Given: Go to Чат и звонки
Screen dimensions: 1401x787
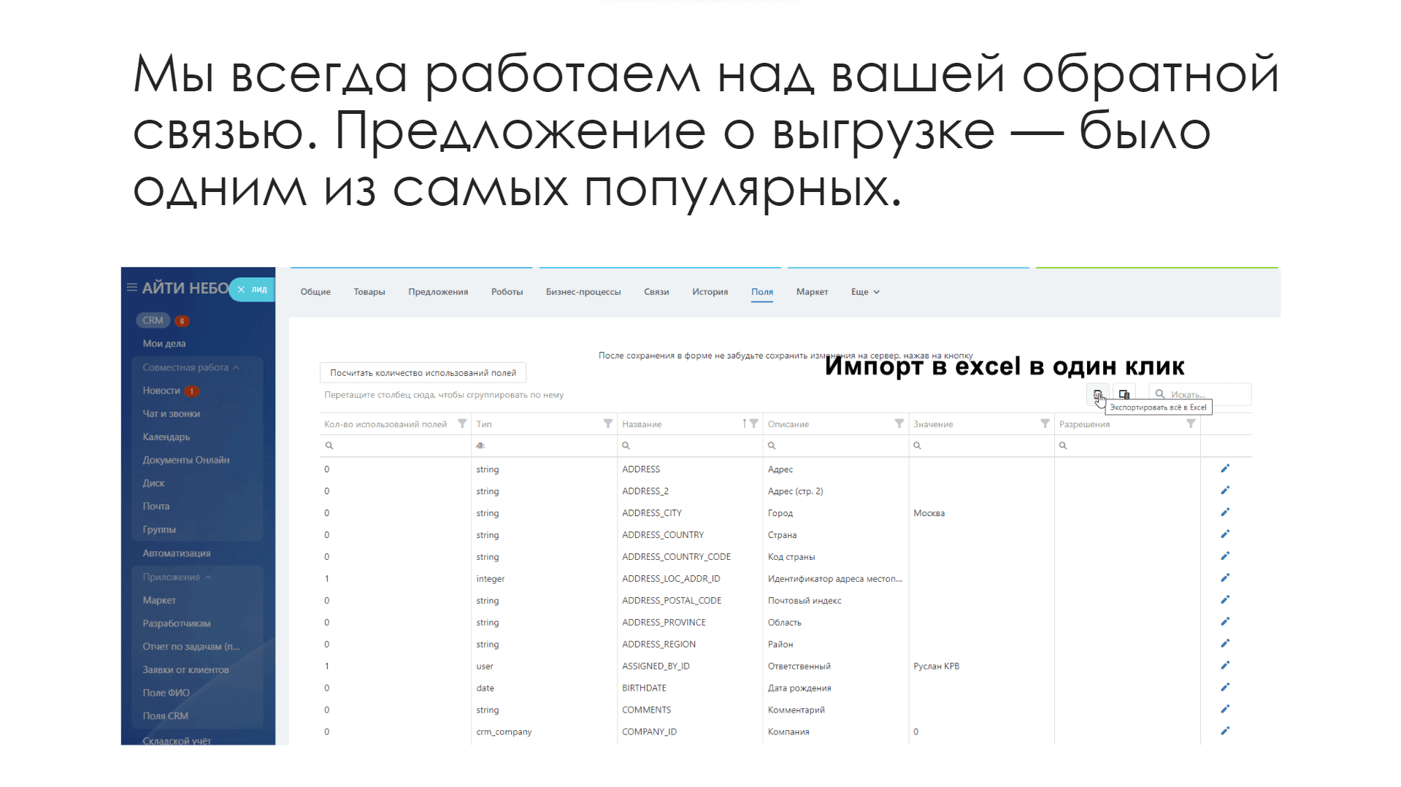Looking at the screenshot, I should (171, 414).
